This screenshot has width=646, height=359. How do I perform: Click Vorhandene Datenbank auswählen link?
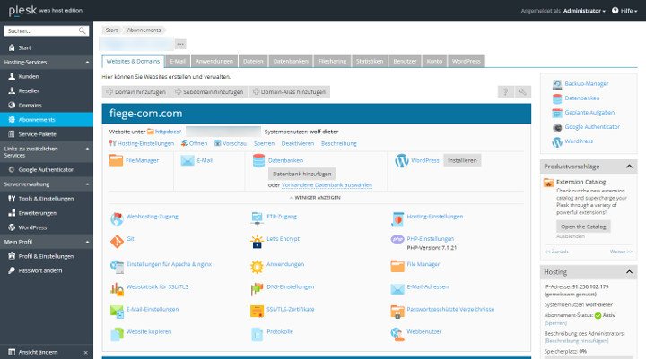327,185
